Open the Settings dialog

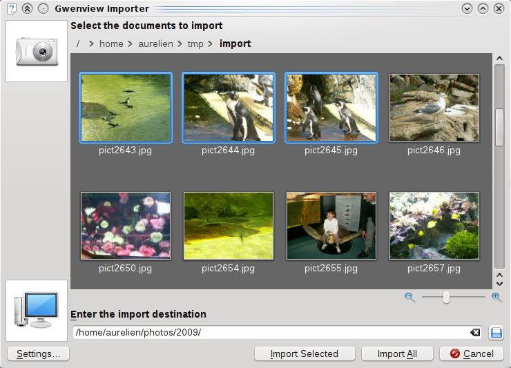tap(38, 354)
